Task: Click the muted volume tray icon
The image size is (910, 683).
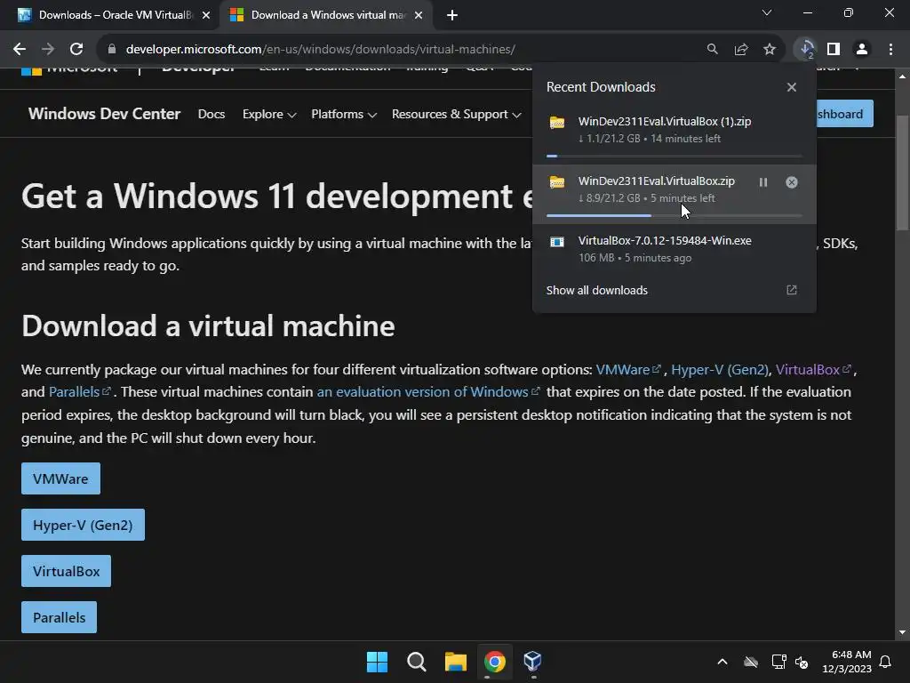Action: (x=802, y=662)
